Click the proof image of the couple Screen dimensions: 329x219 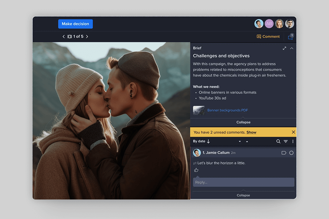tap(111, 121)
